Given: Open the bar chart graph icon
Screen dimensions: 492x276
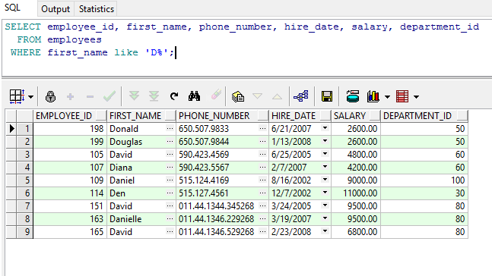Looking at the screenshot, I should pos(373,96).
